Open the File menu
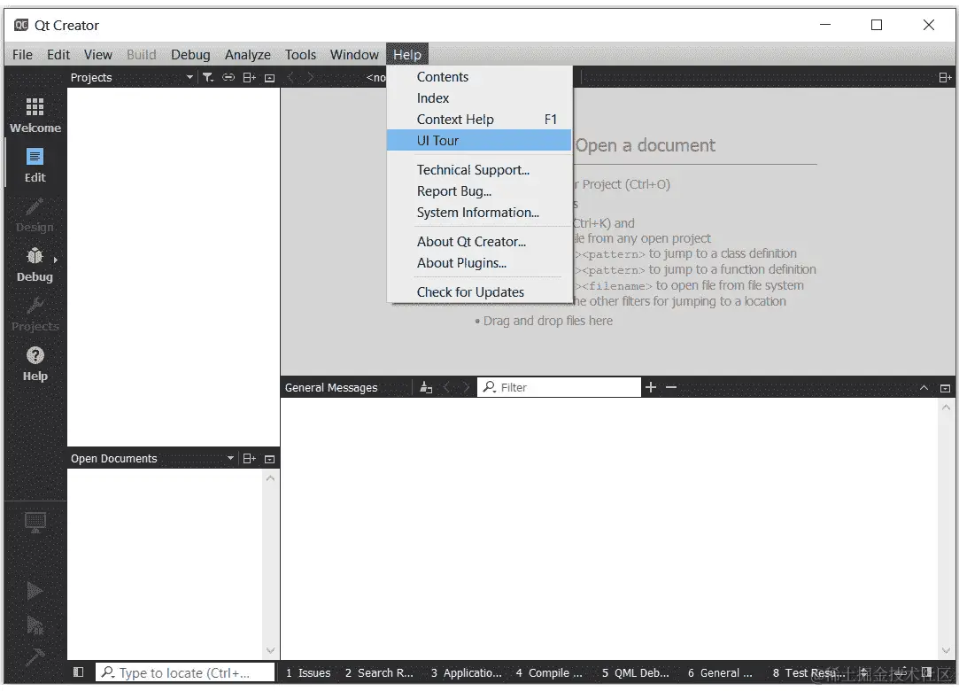 pos(23,54)
